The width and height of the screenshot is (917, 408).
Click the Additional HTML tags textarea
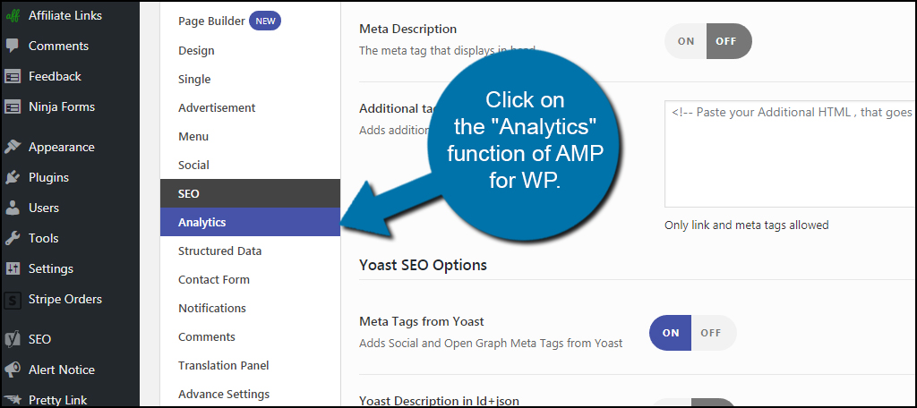pos(790,154)
